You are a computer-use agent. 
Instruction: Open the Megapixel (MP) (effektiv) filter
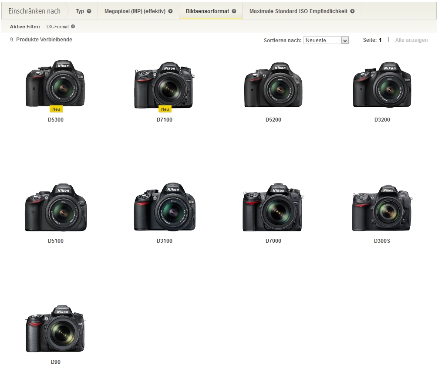pos(138,11)
